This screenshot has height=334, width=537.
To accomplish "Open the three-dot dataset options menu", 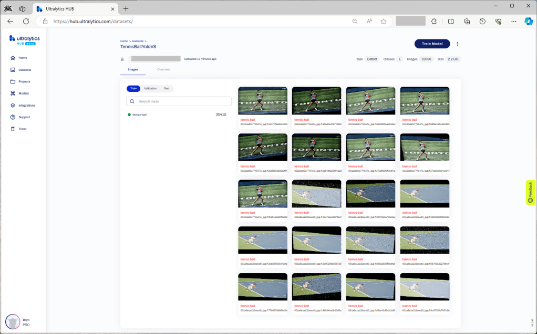I will pos(458,44).
